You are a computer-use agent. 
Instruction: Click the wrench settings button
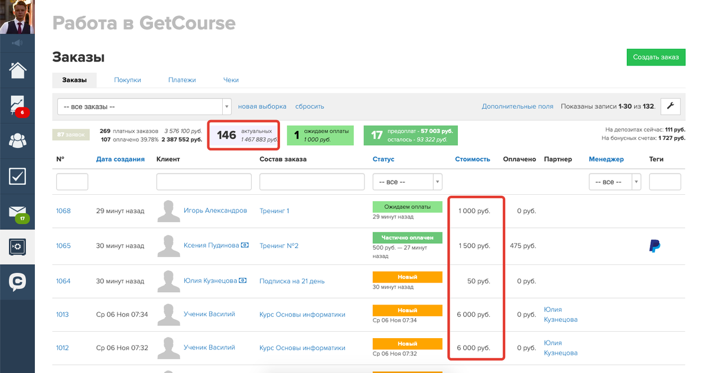click(x=671, y=106)
